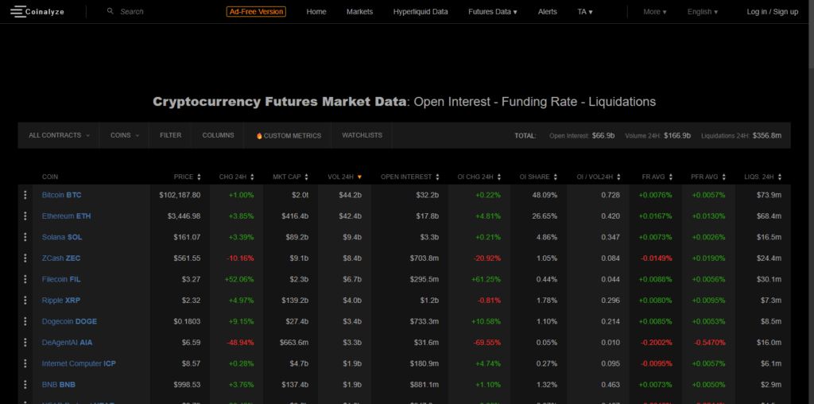Click Solana's $16.5m liquidations value

(769, 237)
